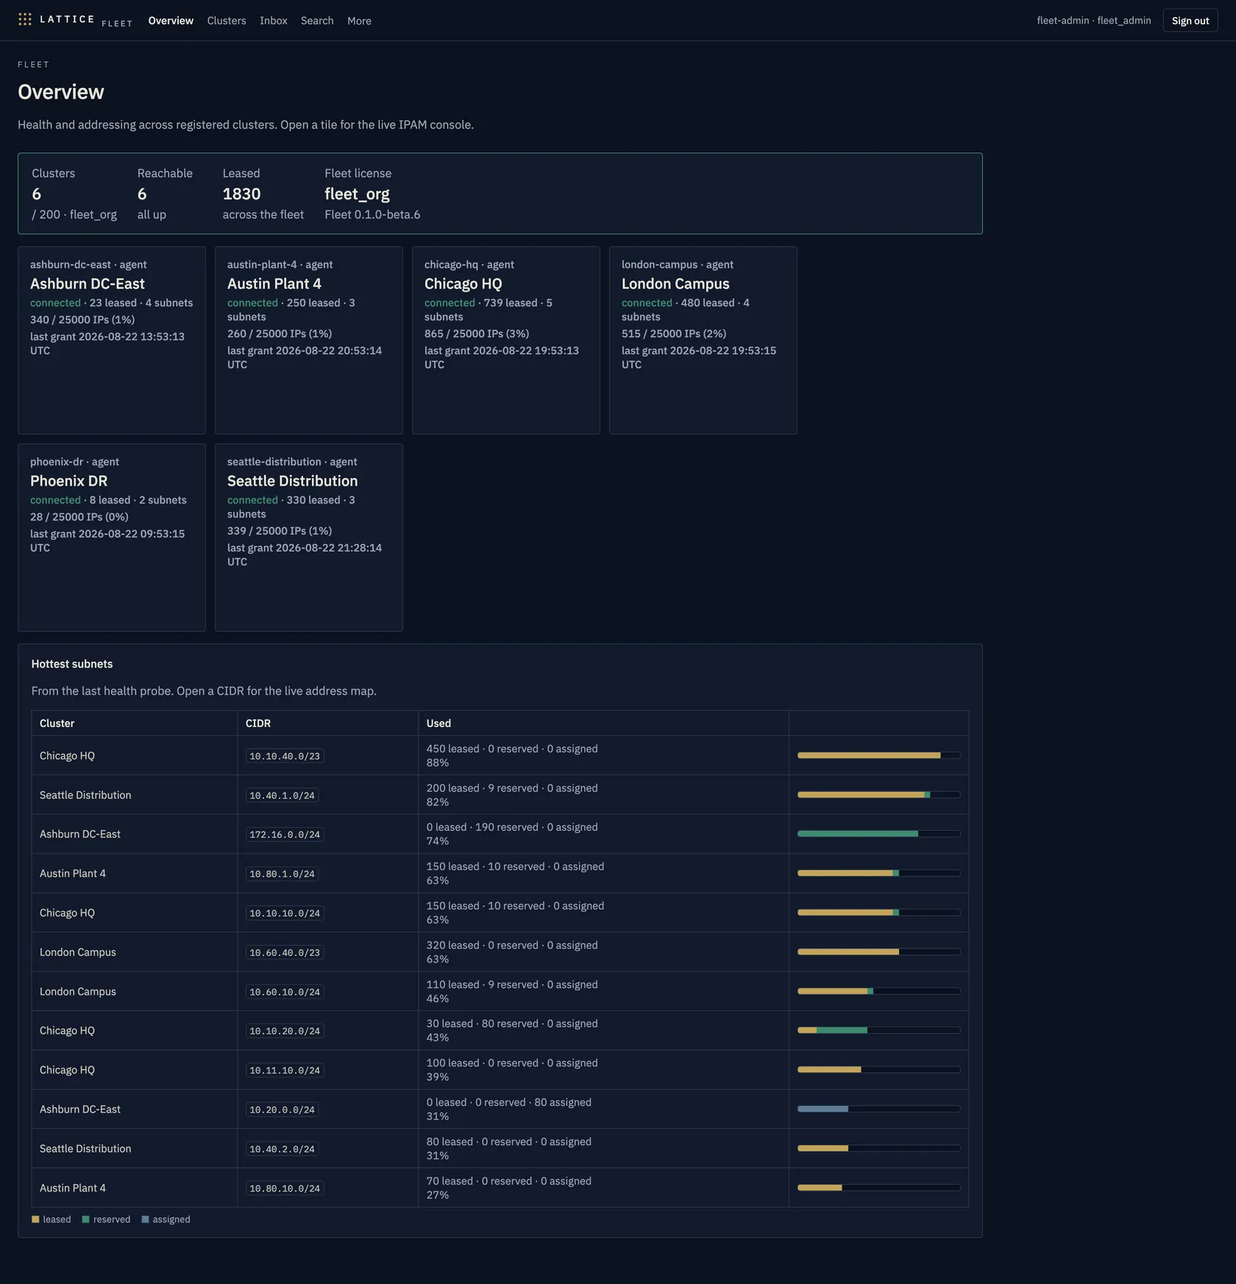
Task: Click the assigned legend color swatch
Action: [x=145, y=1219]
